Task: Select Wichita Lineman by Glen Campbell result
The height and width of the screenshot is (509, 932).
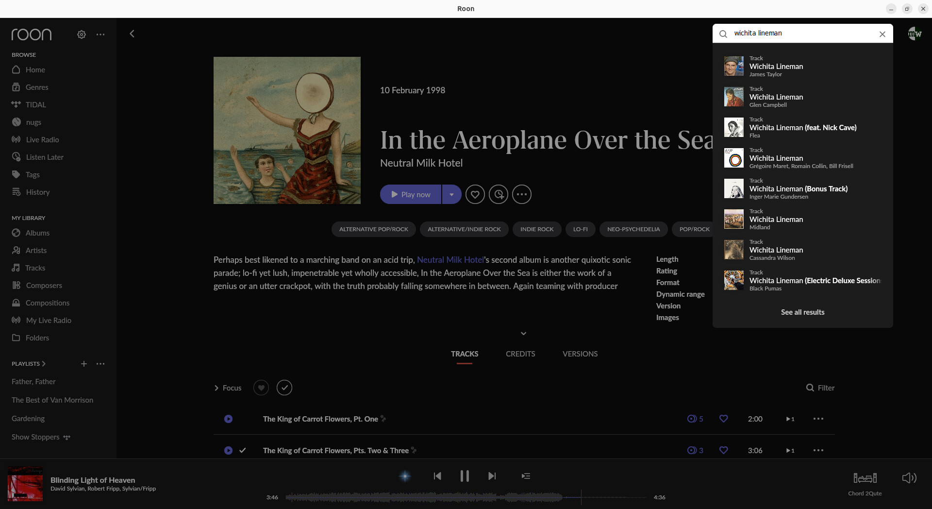Action: 803,97
